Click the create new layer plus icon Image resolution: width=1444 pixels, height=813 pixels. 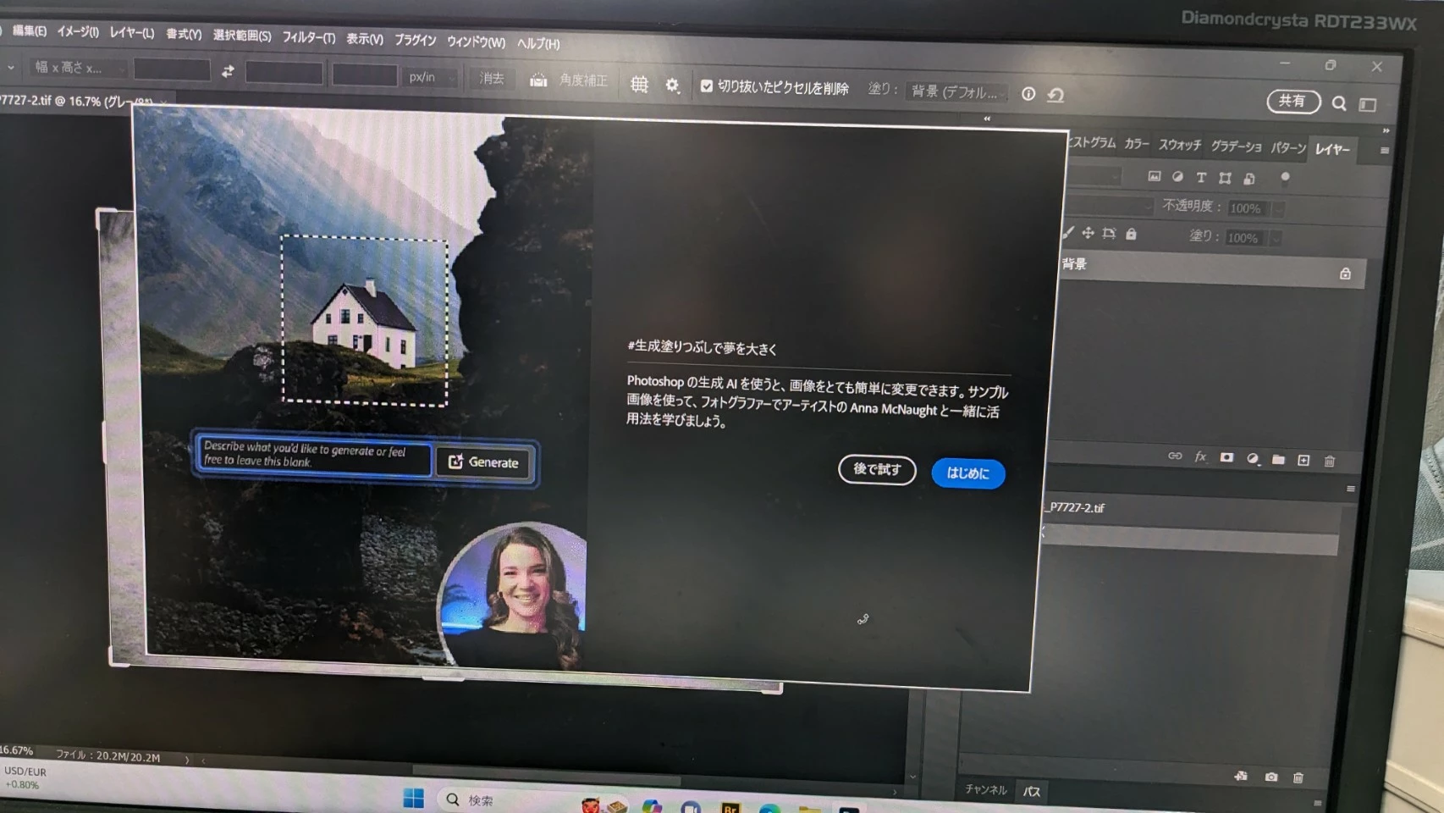[x=1303, y=460]
